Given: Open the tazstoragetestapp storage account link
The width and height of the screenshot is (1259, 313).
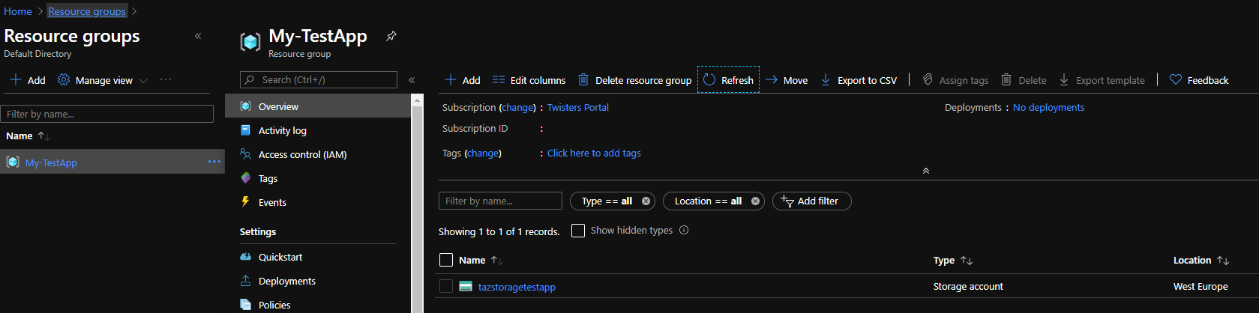Looking at the screenshot, I should [x=517, y=287].
